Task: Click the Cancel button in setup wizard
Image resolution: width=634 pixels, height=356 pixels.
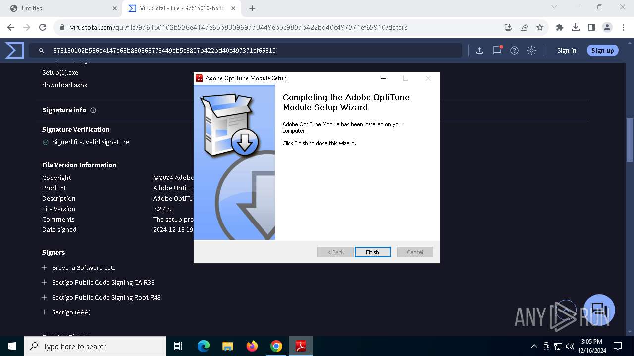Action: (415, 252)
